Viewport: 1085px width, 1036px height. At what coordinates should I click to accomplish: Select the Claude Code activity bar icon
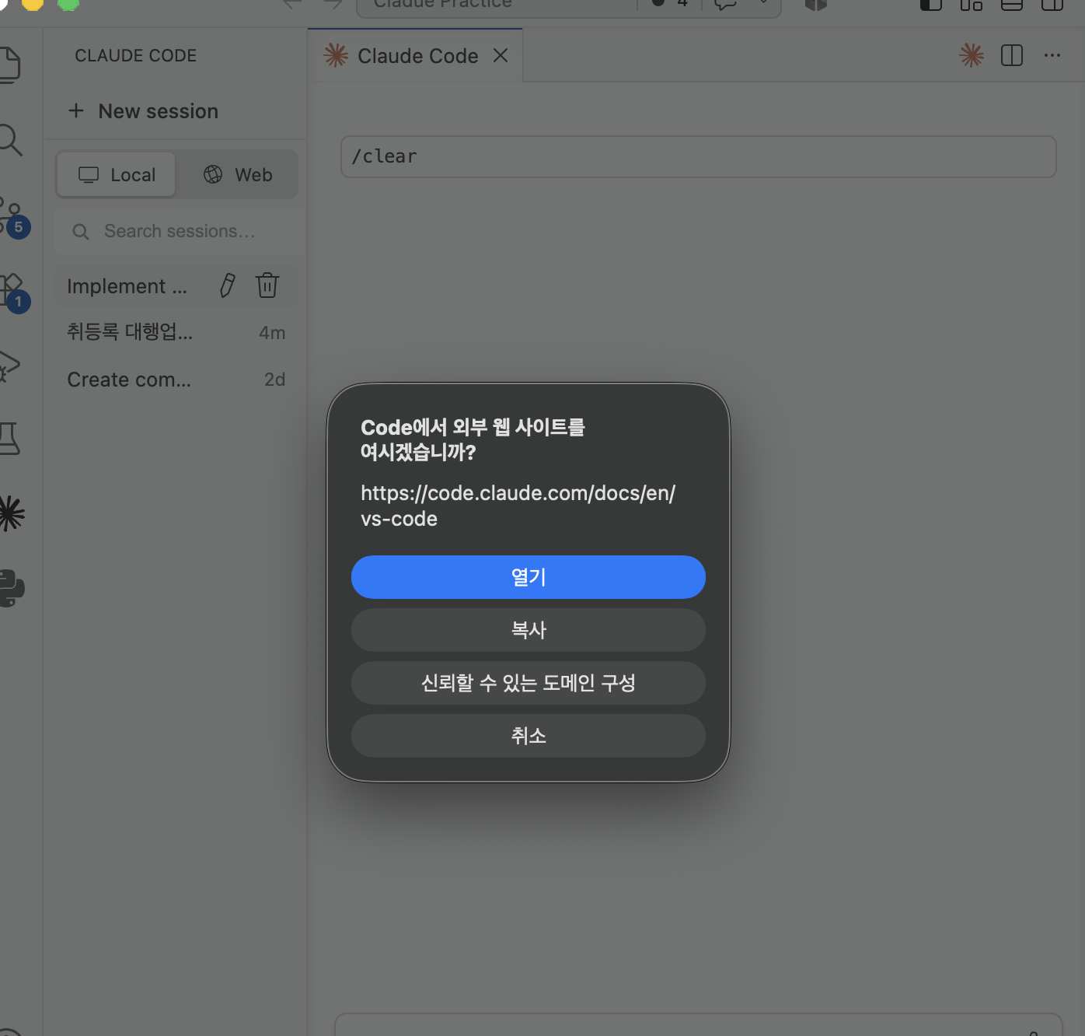11,513
